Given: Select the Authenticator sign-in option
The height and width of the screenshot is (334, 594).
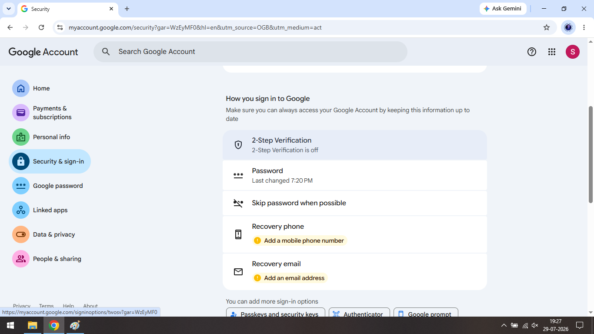Looking at the screenshot, I should tap(359, 313).
